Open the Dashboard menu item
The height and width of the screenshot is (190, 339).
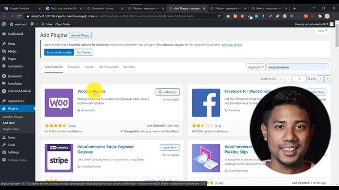coord(15,34)
